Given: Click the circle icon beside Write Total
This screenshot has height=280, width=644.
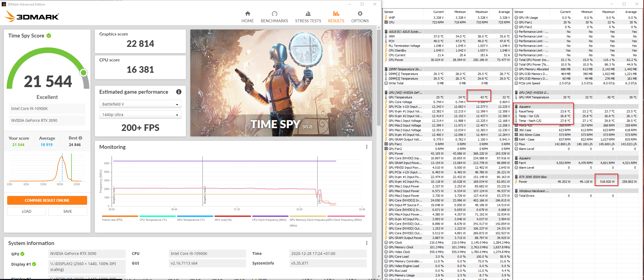Looking at the screenshot, I should pos(386,83).
